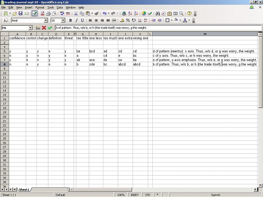Select the Sheet1 tab
The height and width of the screenshot is (197, 263).
24,189
